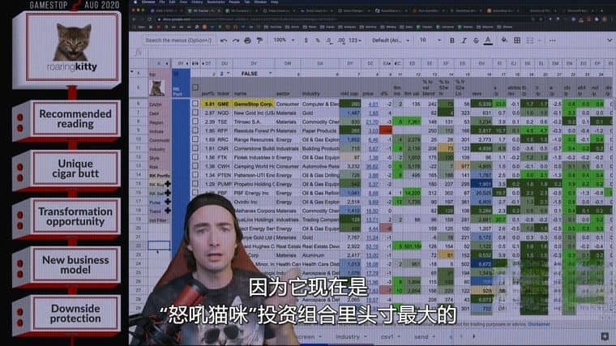Open the zoom 100% dropdown
The height and width of the screenshot is (346, 616).
click(x=280, y=40)
